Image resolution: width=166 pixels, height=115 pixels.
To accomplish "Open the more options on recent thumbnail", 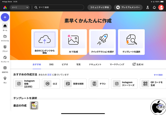I will point(36,104).
